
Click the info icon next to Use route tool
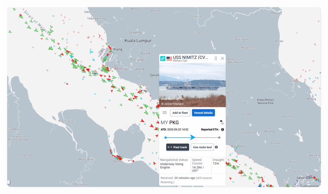(x=216, y=147)
